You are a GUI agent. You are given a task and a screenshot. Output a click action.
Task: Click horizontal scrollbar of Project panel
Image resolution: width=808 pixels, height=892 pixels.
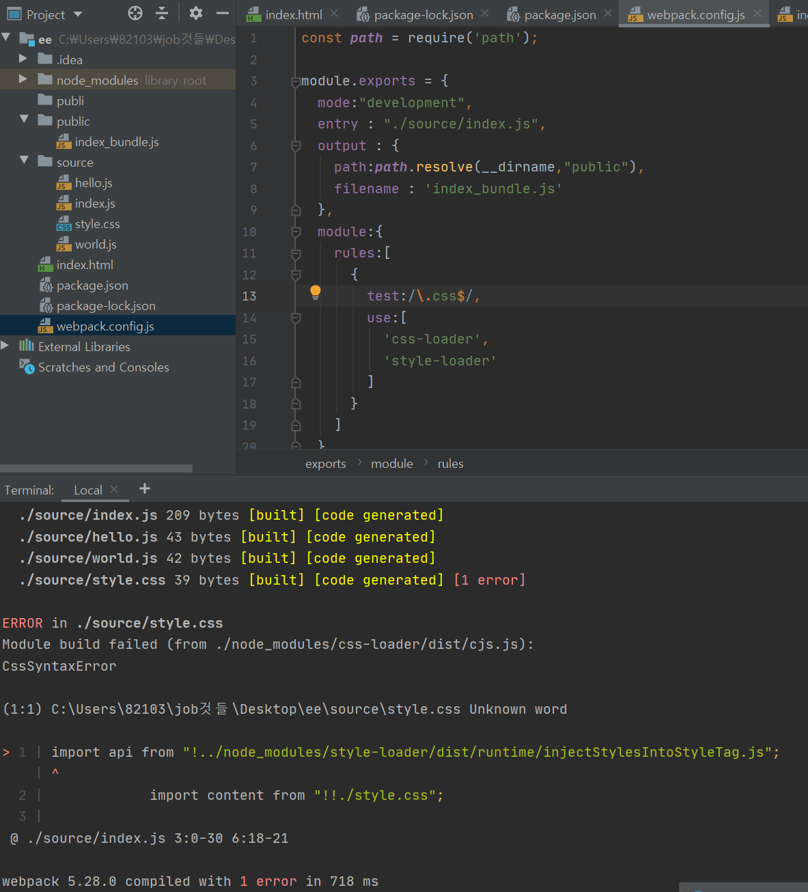[x=96, y=469]
